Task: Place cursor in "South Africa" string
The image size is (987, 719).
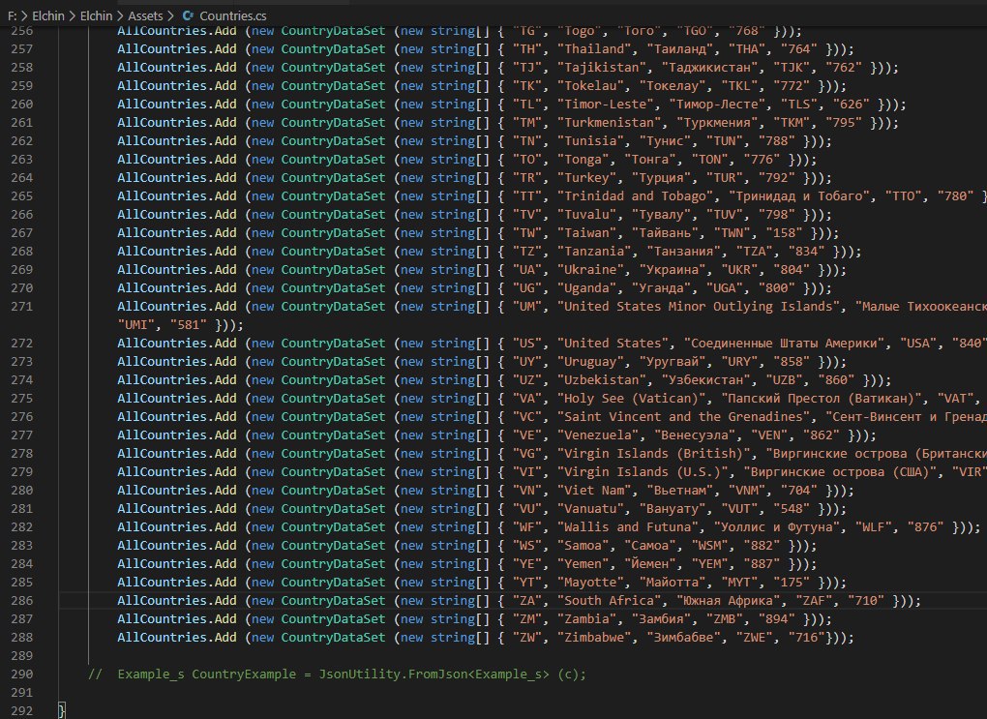Action: pos(610,601)
